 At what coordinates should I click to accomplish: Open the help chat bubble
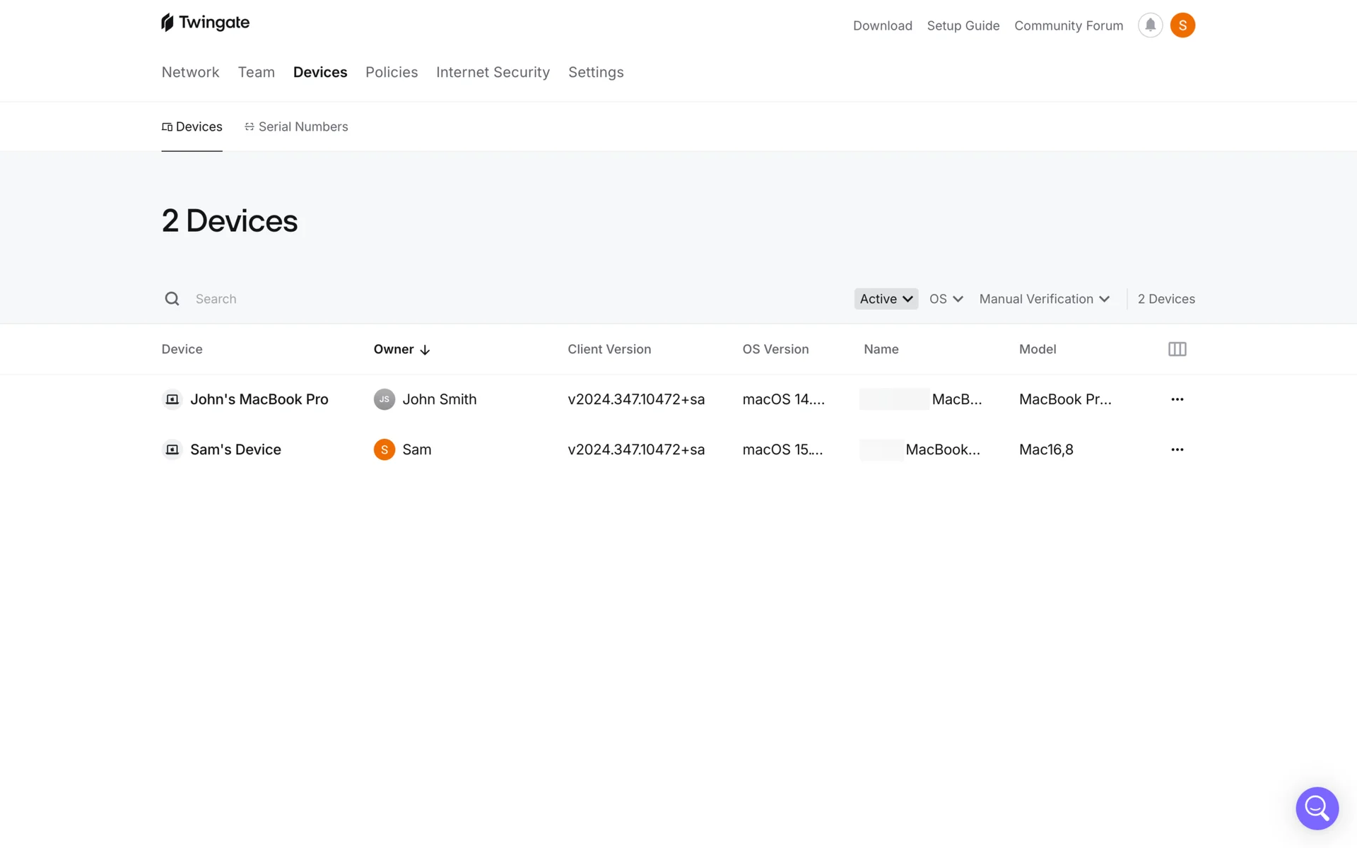(x=1317, y=808)
